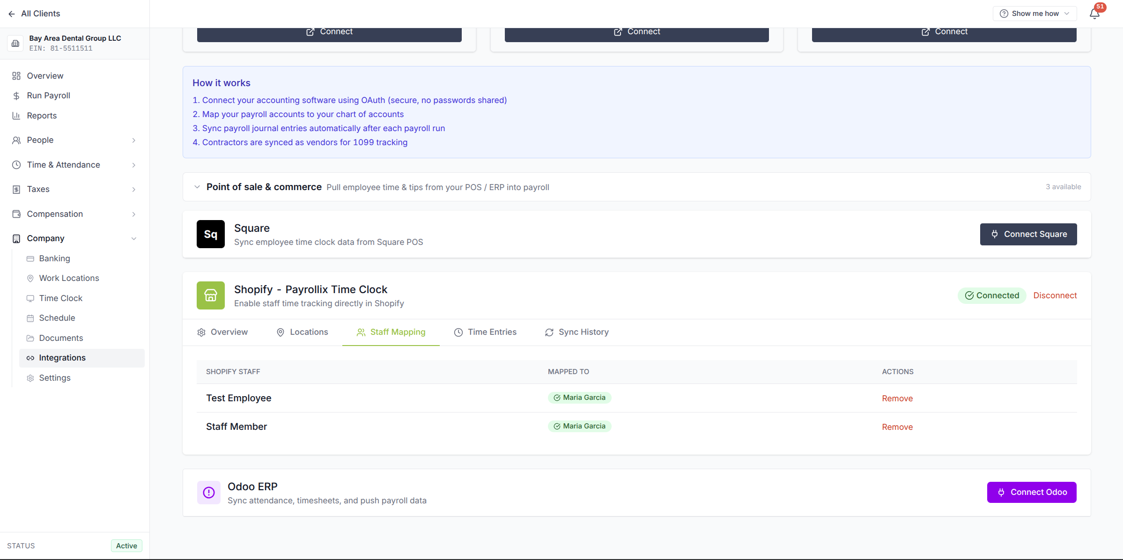1123x560 pixels.
Task: Click the green Shopify store logo
Action: tap(211, 295)
